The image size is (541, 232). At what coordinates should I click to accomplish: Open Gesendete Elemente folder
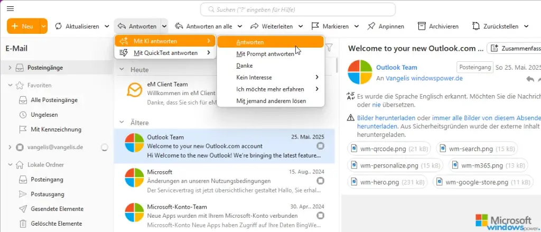click(x=57, y=209)
